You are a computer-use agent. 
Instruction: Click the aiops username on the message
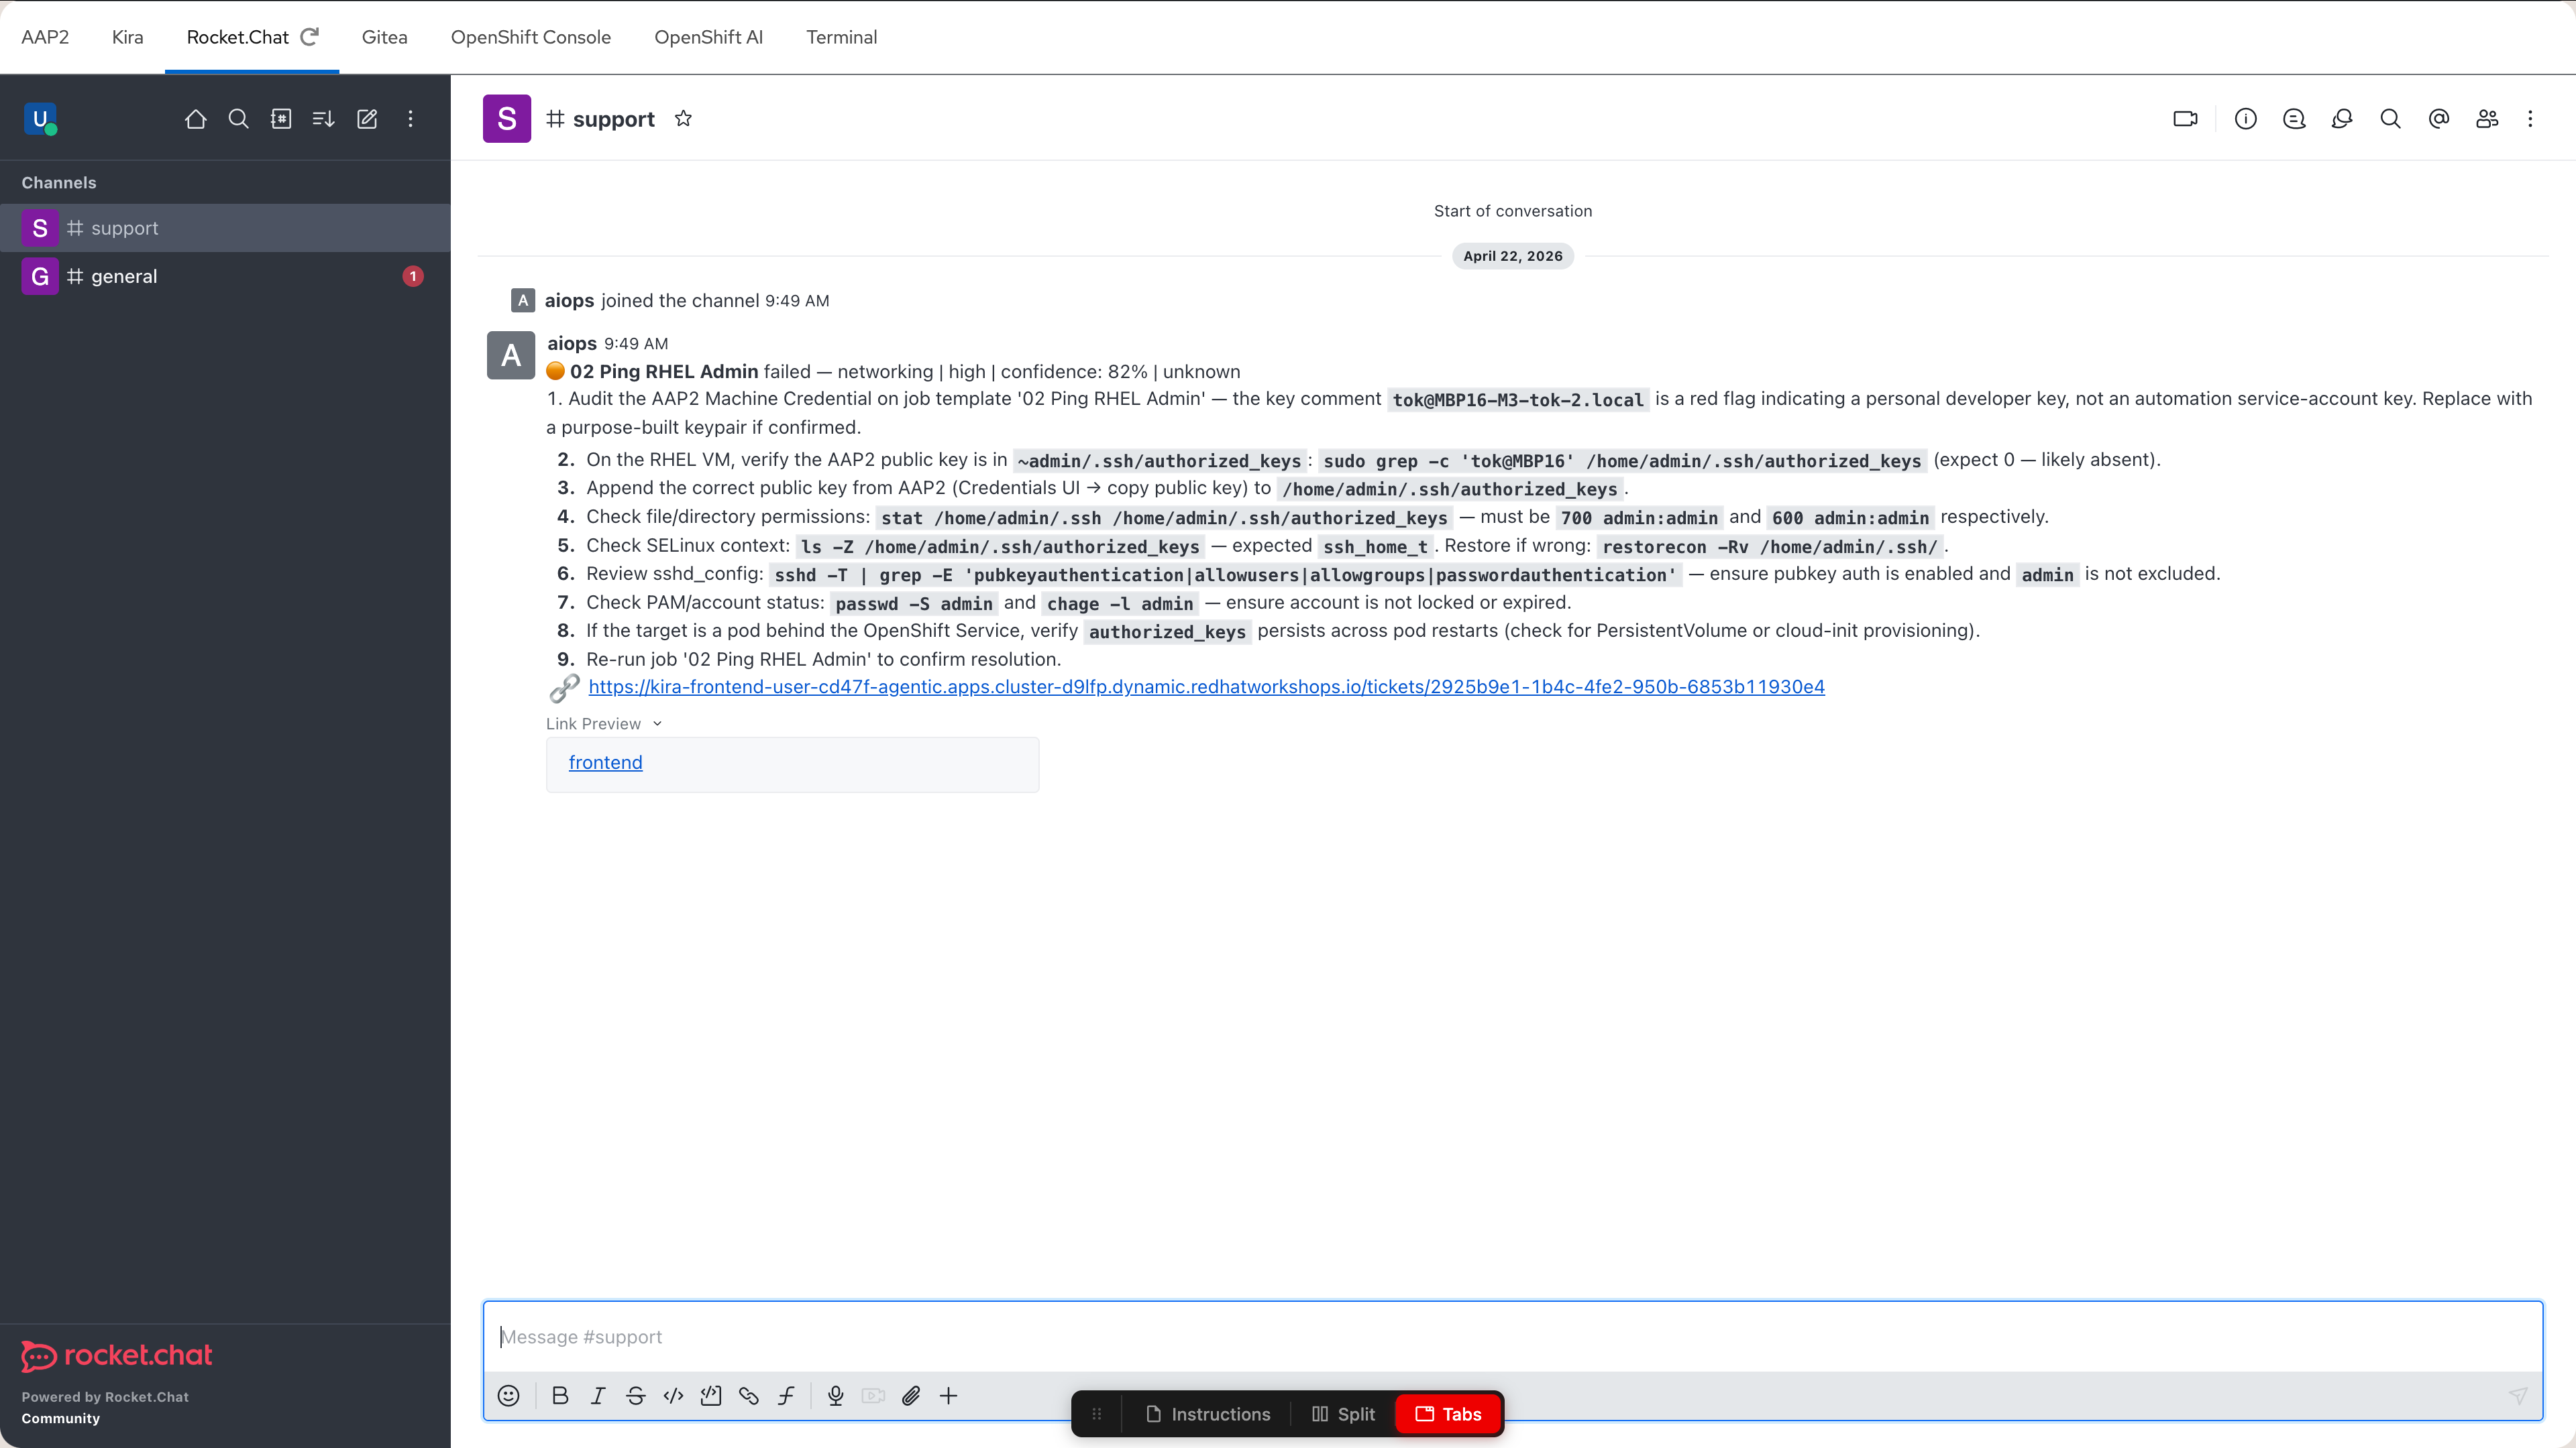pos(572,343)
